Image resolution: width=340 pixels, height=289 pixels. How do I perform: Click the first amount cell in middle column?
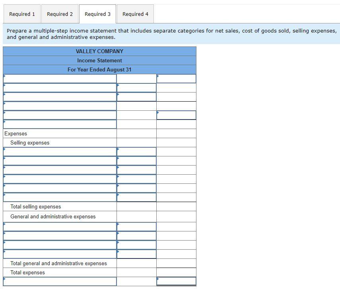[136, 78]
